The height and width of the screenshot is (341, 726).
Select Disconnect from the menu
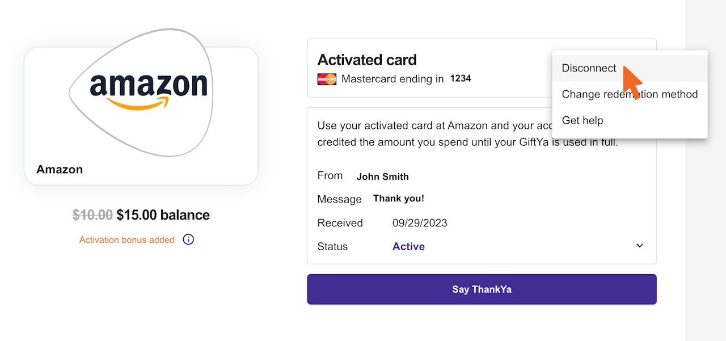[589, 68]
